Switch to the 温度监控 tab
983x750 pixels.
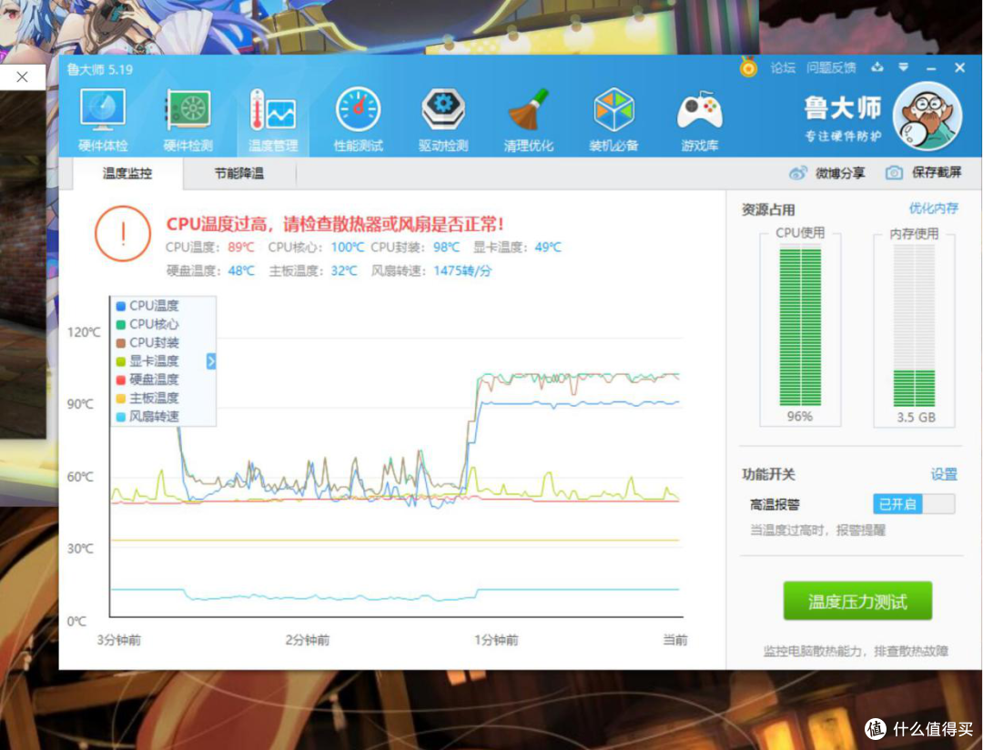pos(128,174)
